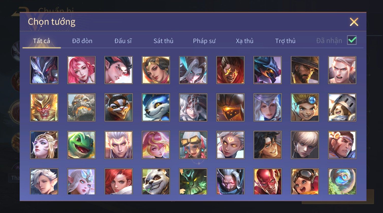Filter heroes by Đấu sĩ tab

123,41
